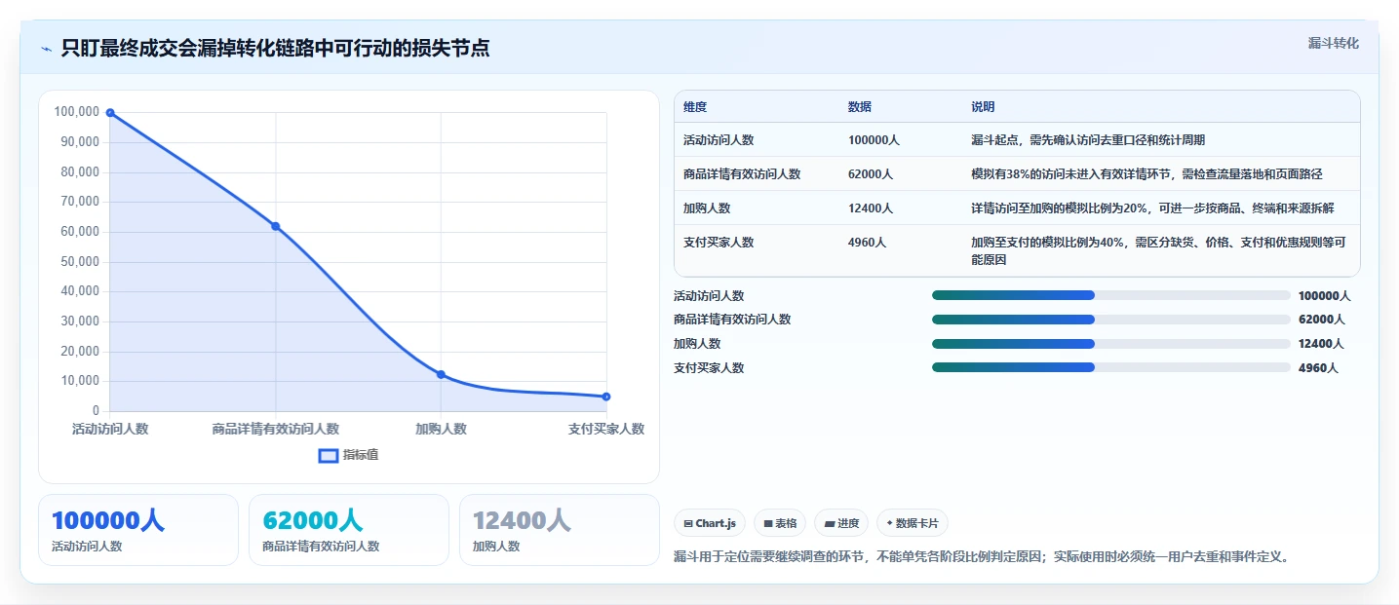Select the 数据卡片 chip

[x=913, y=523]
